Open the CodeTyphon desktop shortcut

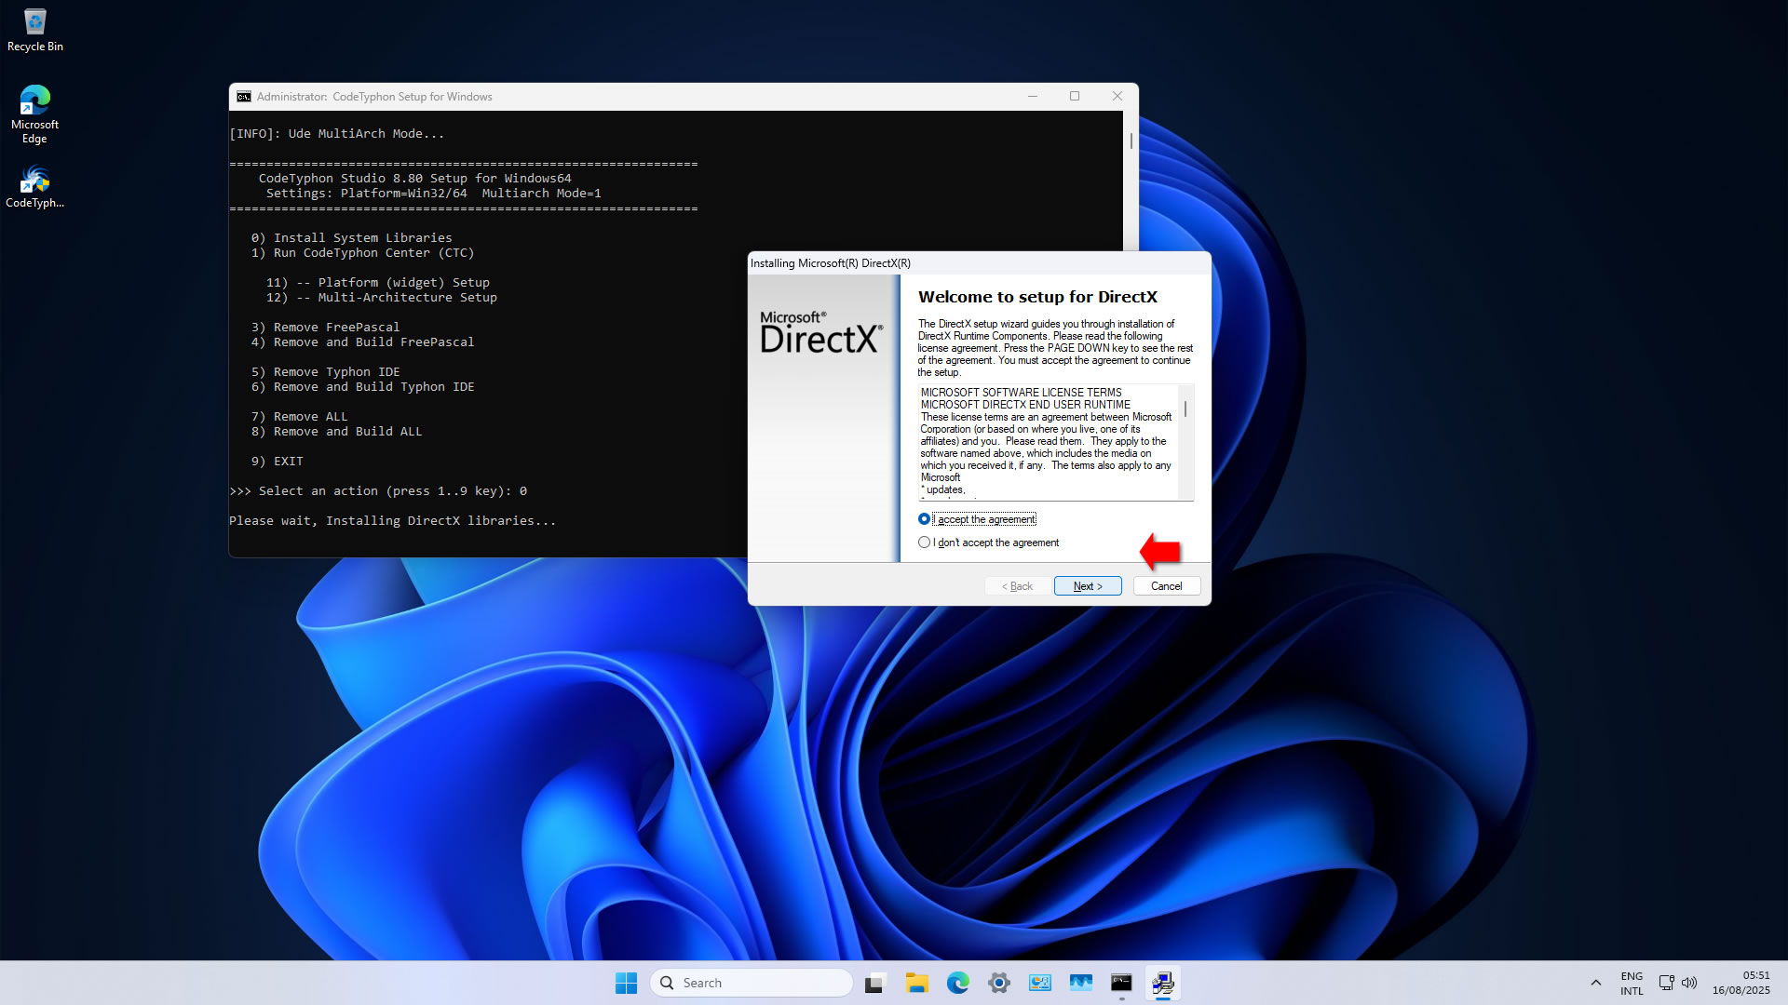point(34,186)
